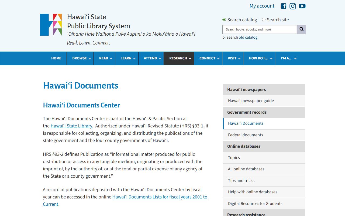345x216 pixels.
Task: Select the Search site radio option
Action: click(x=264, y=20)
